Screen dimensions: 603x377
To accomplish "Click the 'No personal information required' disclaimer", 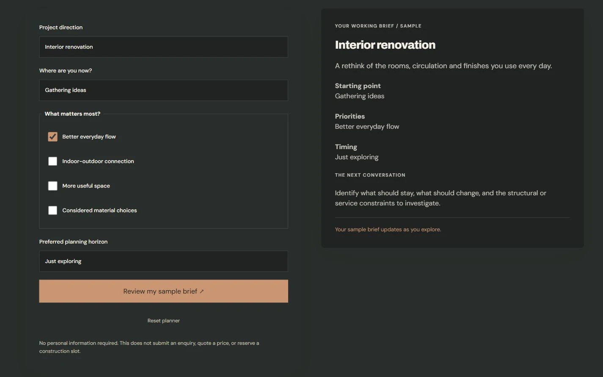I will pyautogui.click(x=149, y=347).
